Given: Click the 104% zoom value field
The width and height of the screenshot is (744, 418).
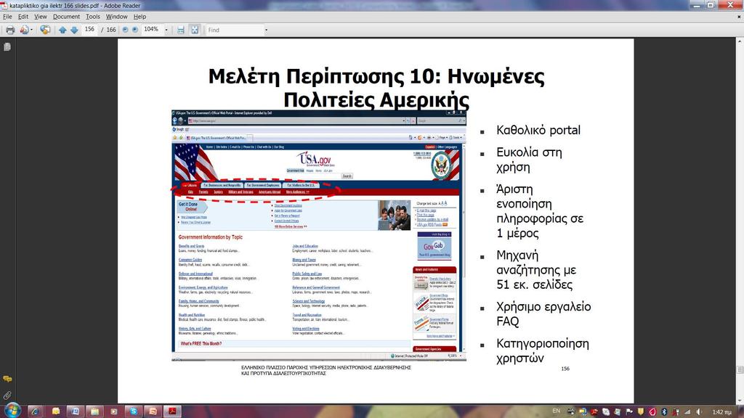Looking at the screenshot, I should tap(153, 29).
